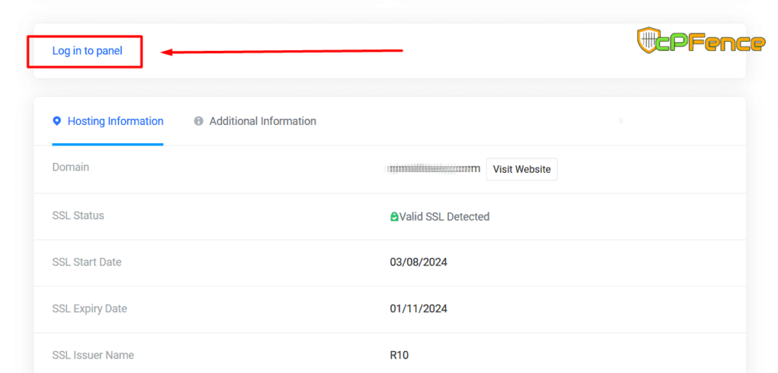Select the Valid SSL Detected status text
Viewport: 778px width, 373px height.
[444, 217]
